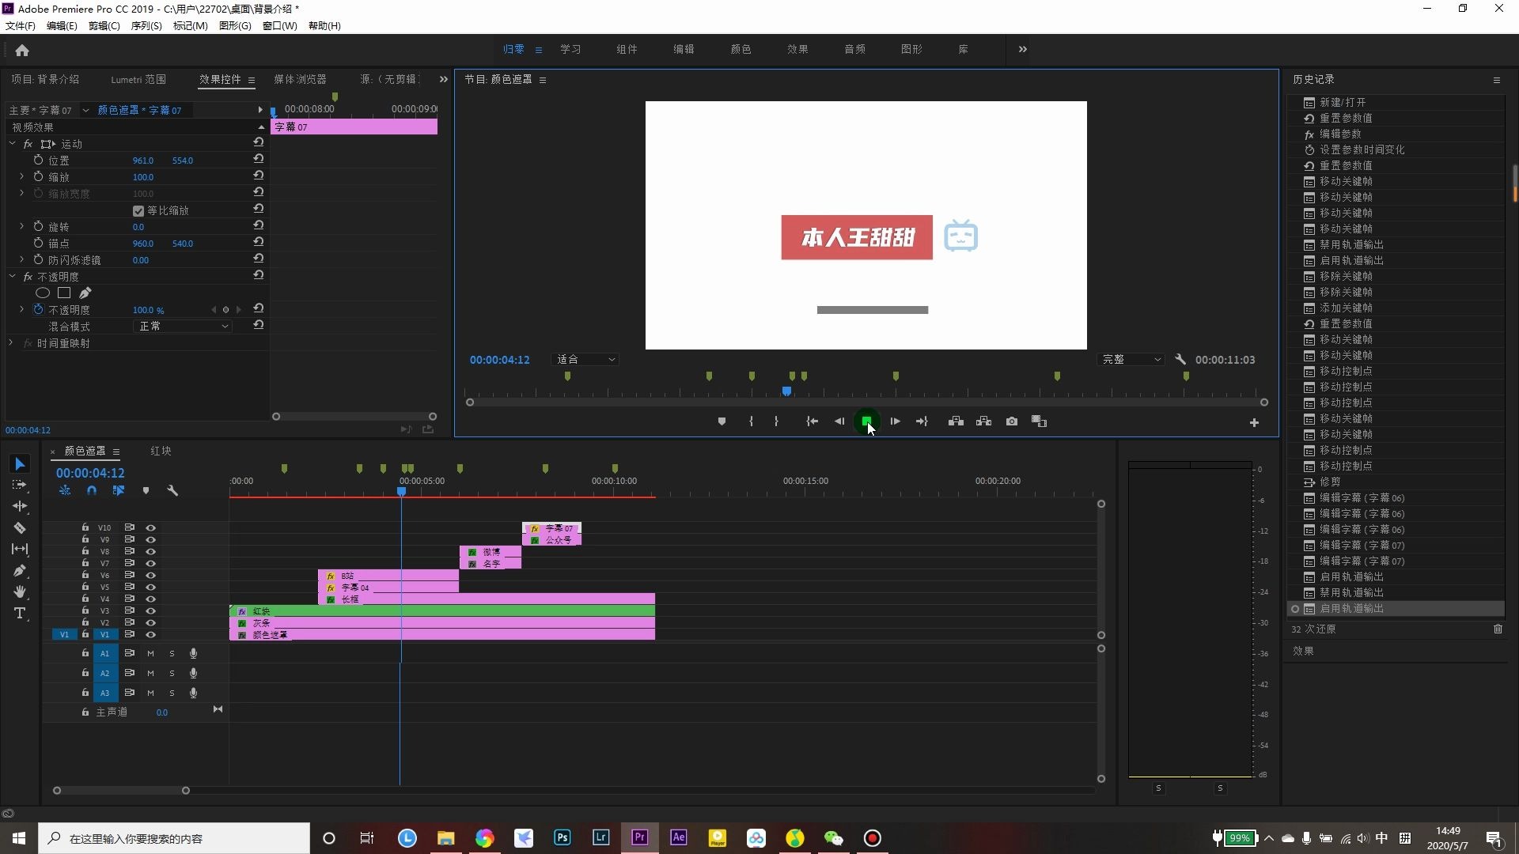1519x854 pixels.
Task: Select the Razor tool
Action: [x=20, y=528]
